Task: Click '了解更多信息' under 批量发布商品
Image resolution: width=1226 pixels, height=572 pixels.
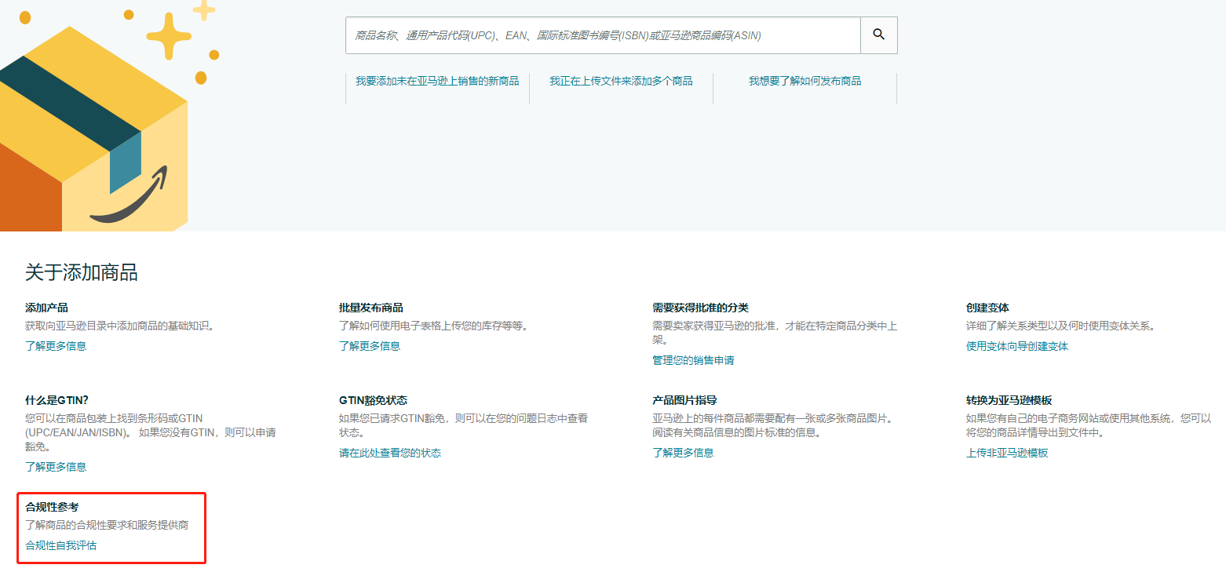Action: coord(370,346)
